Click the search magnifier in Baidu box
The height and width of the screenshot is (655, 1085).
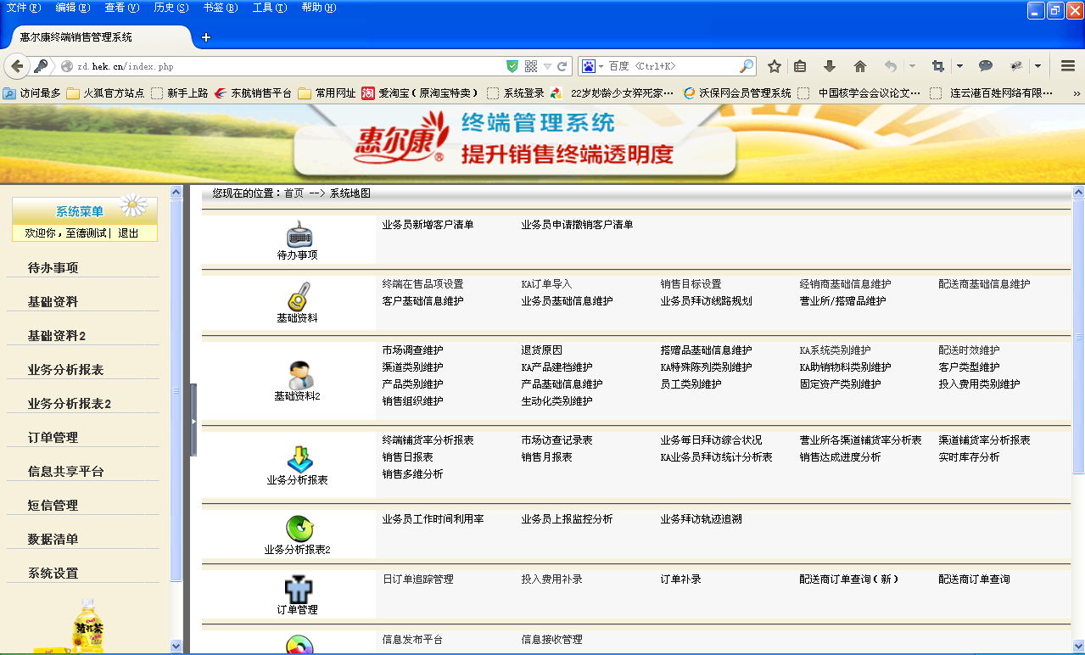(747, 66)
